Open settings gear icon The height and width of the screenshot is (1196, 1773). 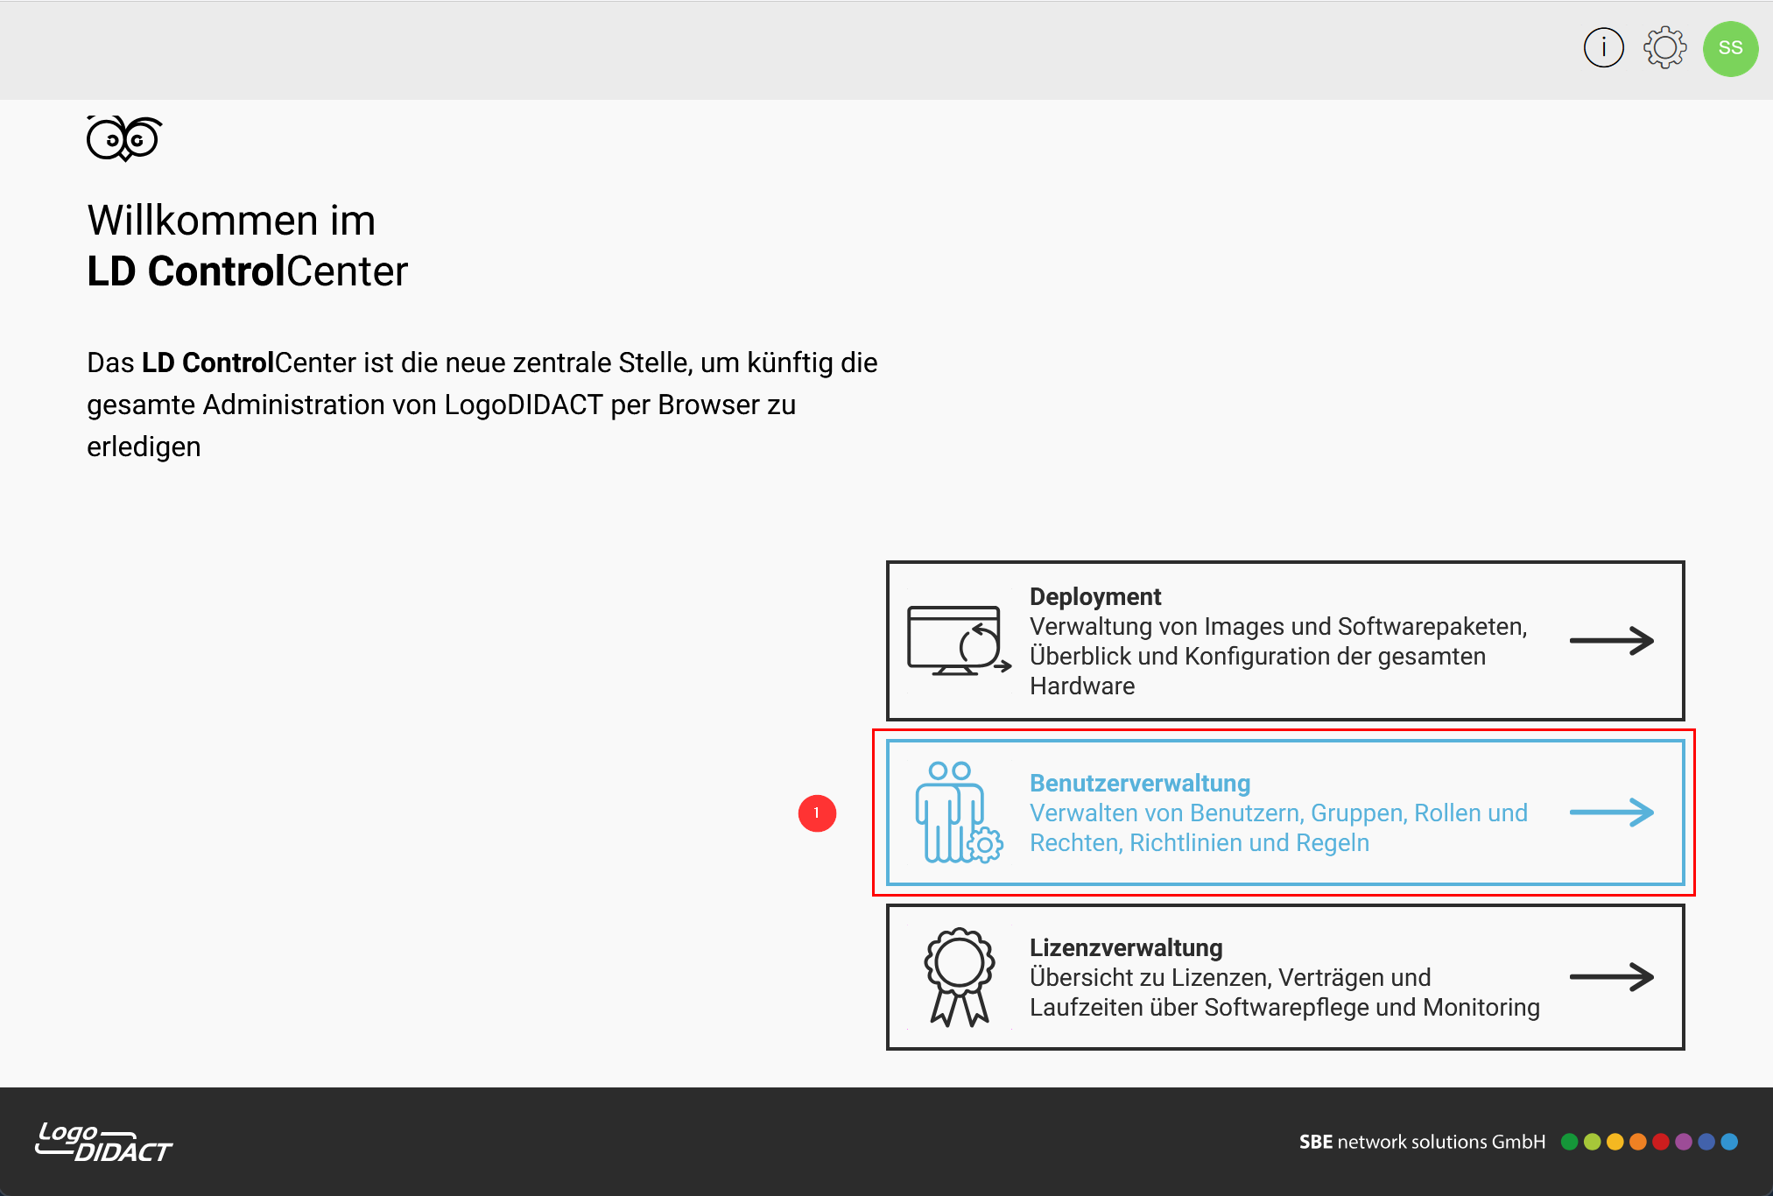1664,48
